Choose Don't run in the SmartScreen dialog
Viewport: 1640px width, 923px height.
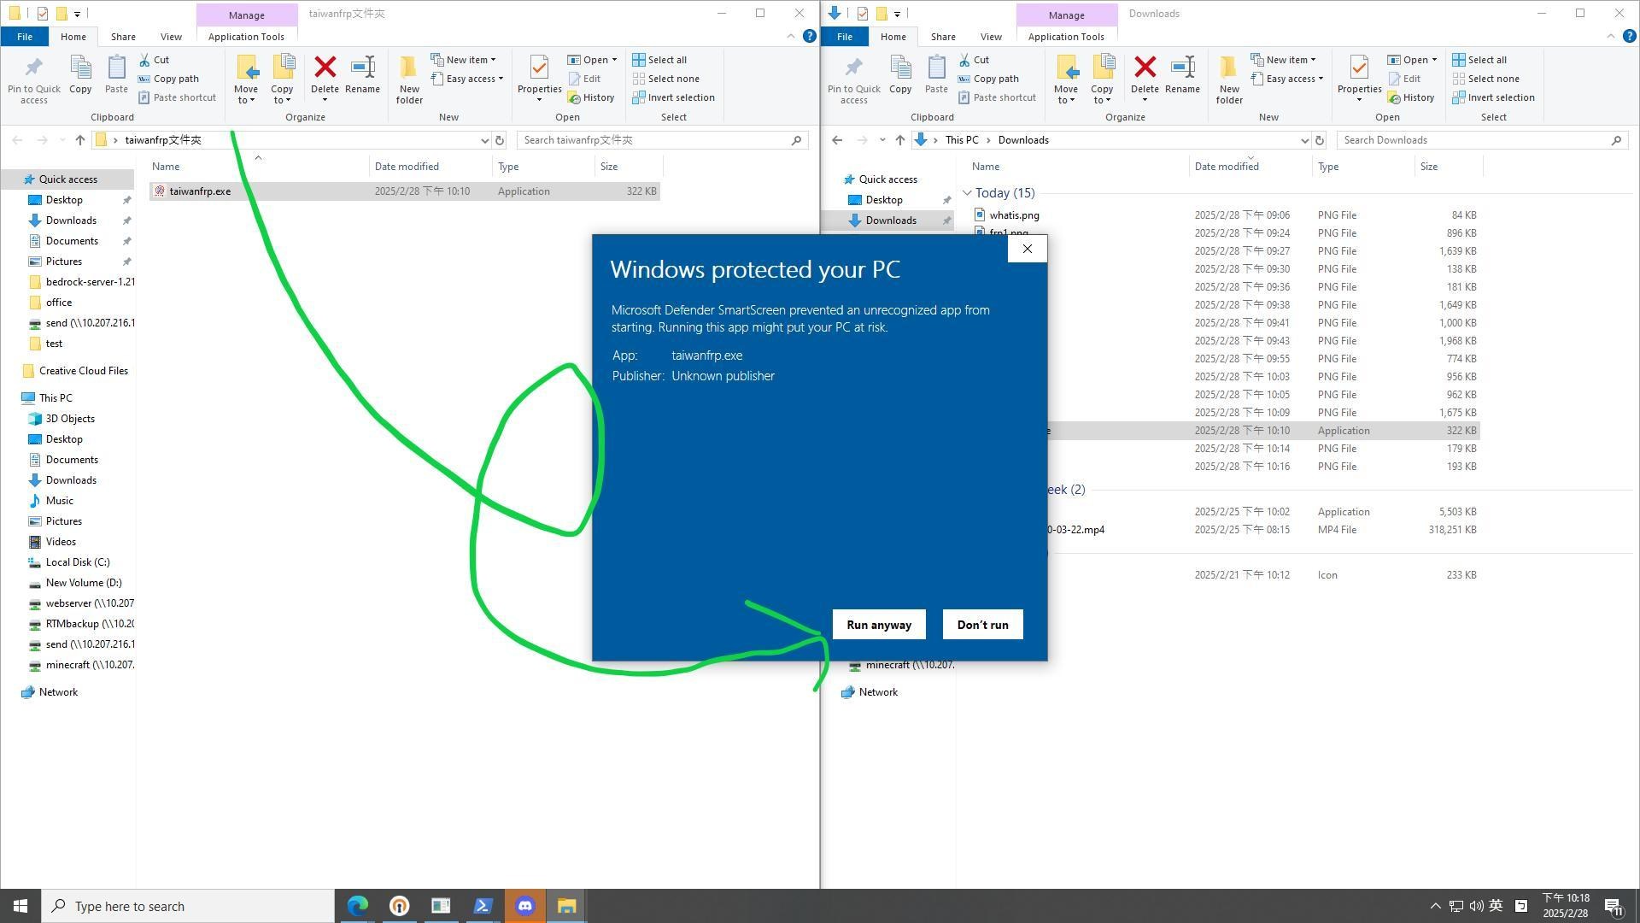pyautogui.click(x=982, y=625)
